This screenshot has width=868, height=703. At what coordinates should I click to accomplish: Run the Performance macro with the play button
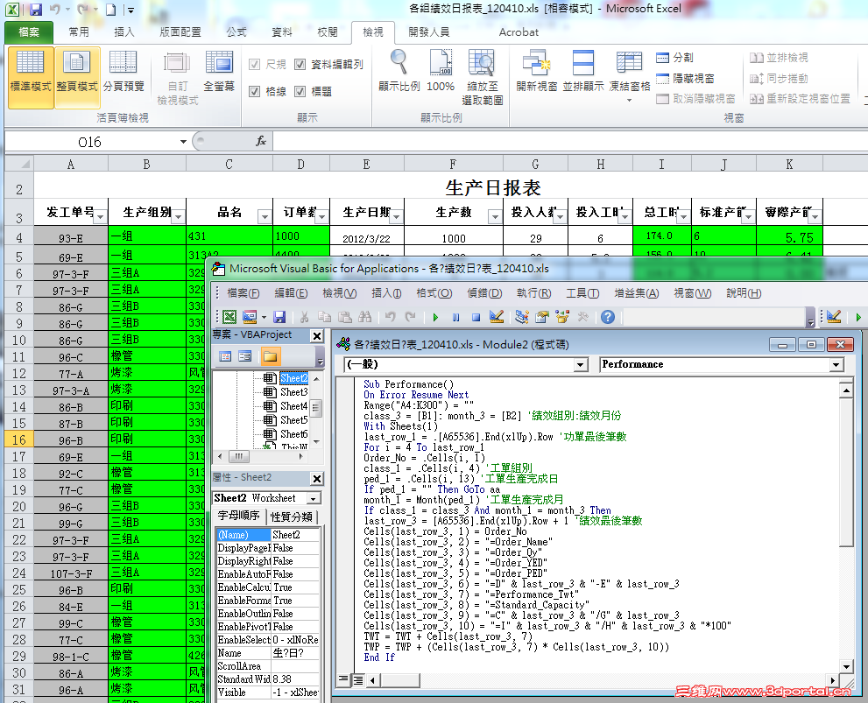tap(436, 319)
